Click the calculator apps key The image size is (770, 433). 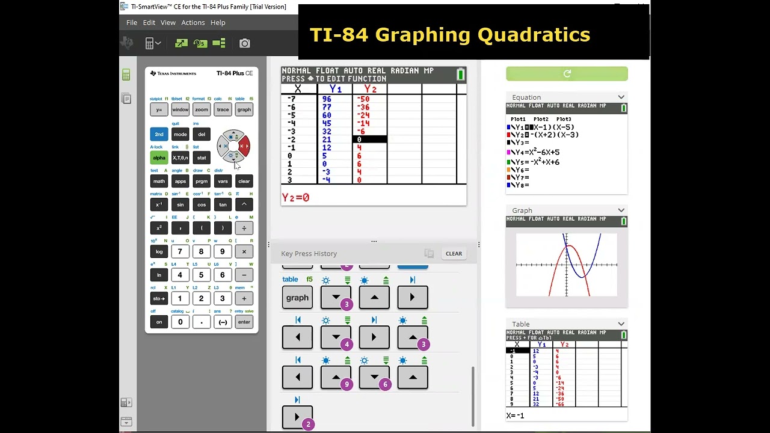(x=180, y=181)
